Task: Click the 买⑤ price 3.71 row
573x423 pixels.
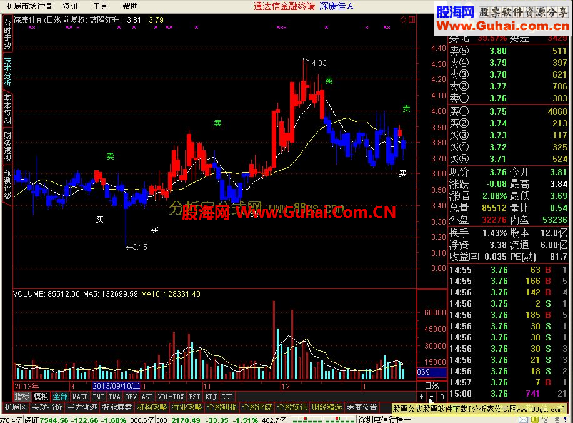Action: click(x=508, y=159)
